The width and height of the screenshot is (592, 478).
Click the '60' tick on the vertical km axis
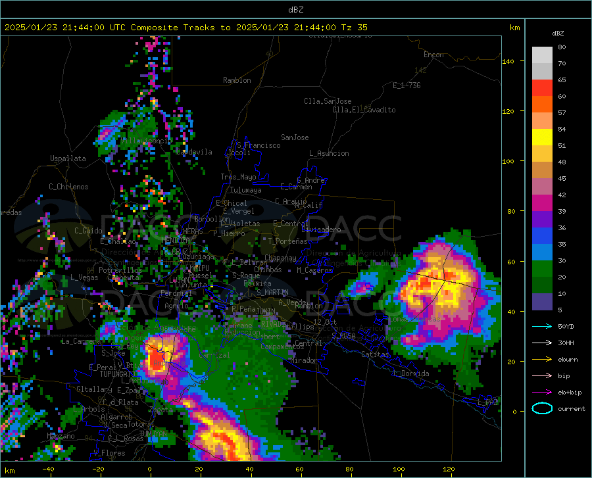click(511, 262)
